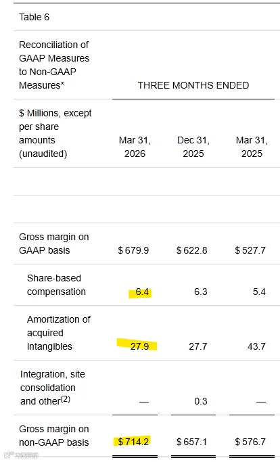
Task: Click the highlighted 27.9 amortization value
Action: click(x=140, y=346)
